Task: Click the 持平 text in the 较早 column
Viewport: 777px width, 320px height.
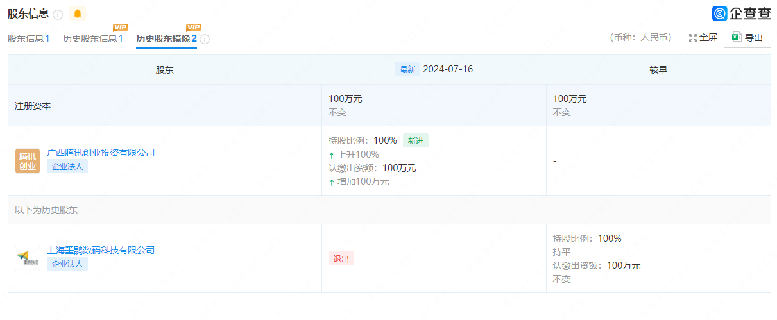Action: 562,252
